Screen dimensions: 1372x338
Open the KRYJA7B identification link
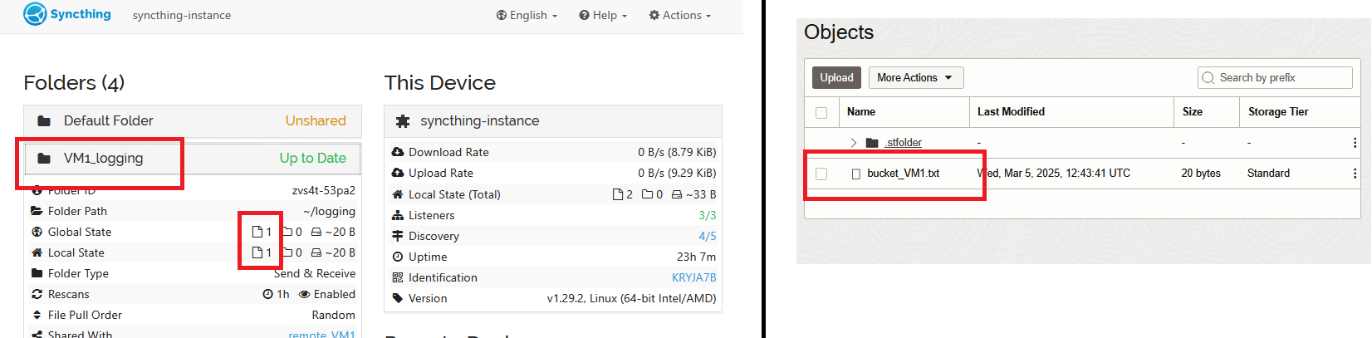coord(693,277)
